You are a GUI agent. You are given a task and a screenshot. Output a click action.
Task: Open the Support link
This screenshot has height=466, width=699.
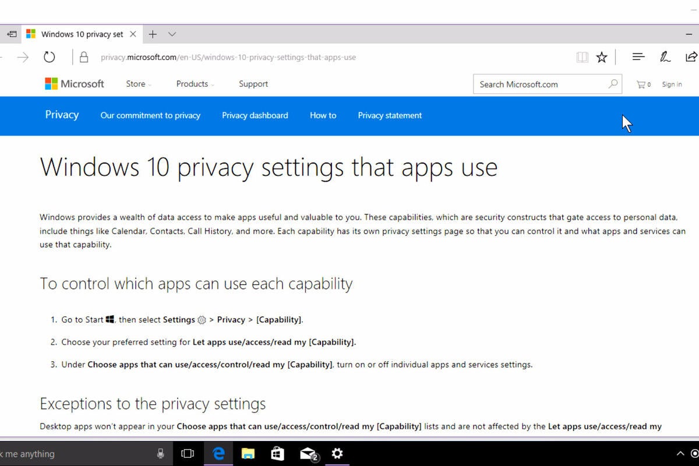(x=253, y=84)
